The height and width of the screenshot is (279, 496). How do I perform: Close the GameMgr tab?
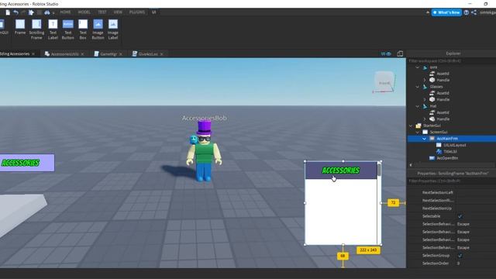121,54
